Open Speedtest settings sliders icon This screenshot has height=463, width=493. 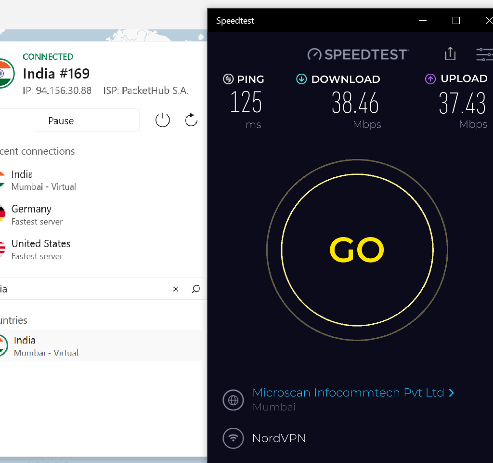(484, 54)
